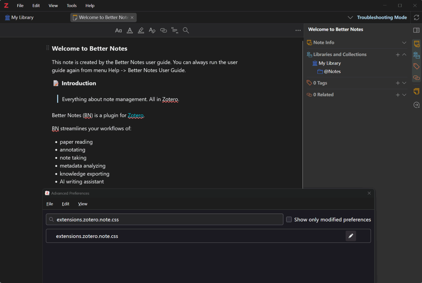Viewport: 422px width, 283px height.
Task: Click the 'AI writing assistant' bullet
Action: click(x=82, y=182)
